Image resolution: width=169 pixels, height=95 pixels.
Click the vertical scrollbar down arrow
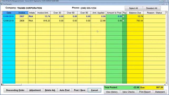coord(166,83)
